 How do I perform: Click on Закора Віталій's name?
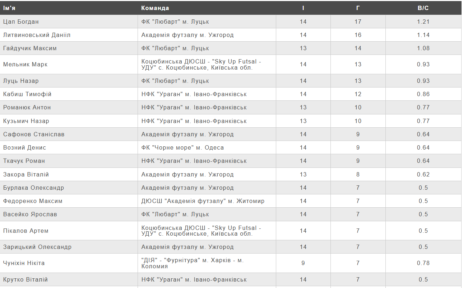pyautogui.click(x=26, y=174)
